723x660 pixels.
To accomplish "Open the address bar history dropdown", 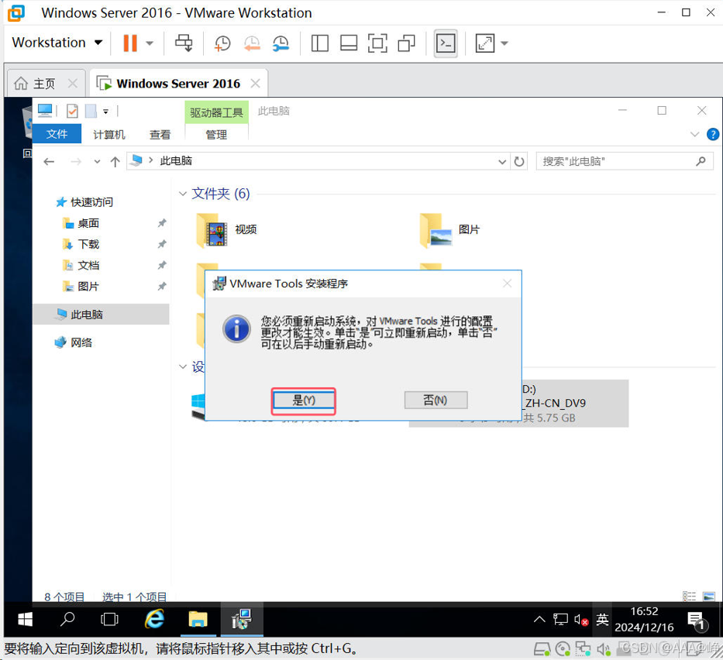I will [502, 161].
